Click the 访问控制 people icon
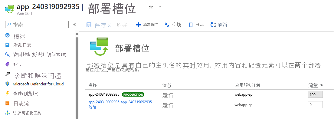The width and height of the screenshot is (334, 119). pos(8,55)
